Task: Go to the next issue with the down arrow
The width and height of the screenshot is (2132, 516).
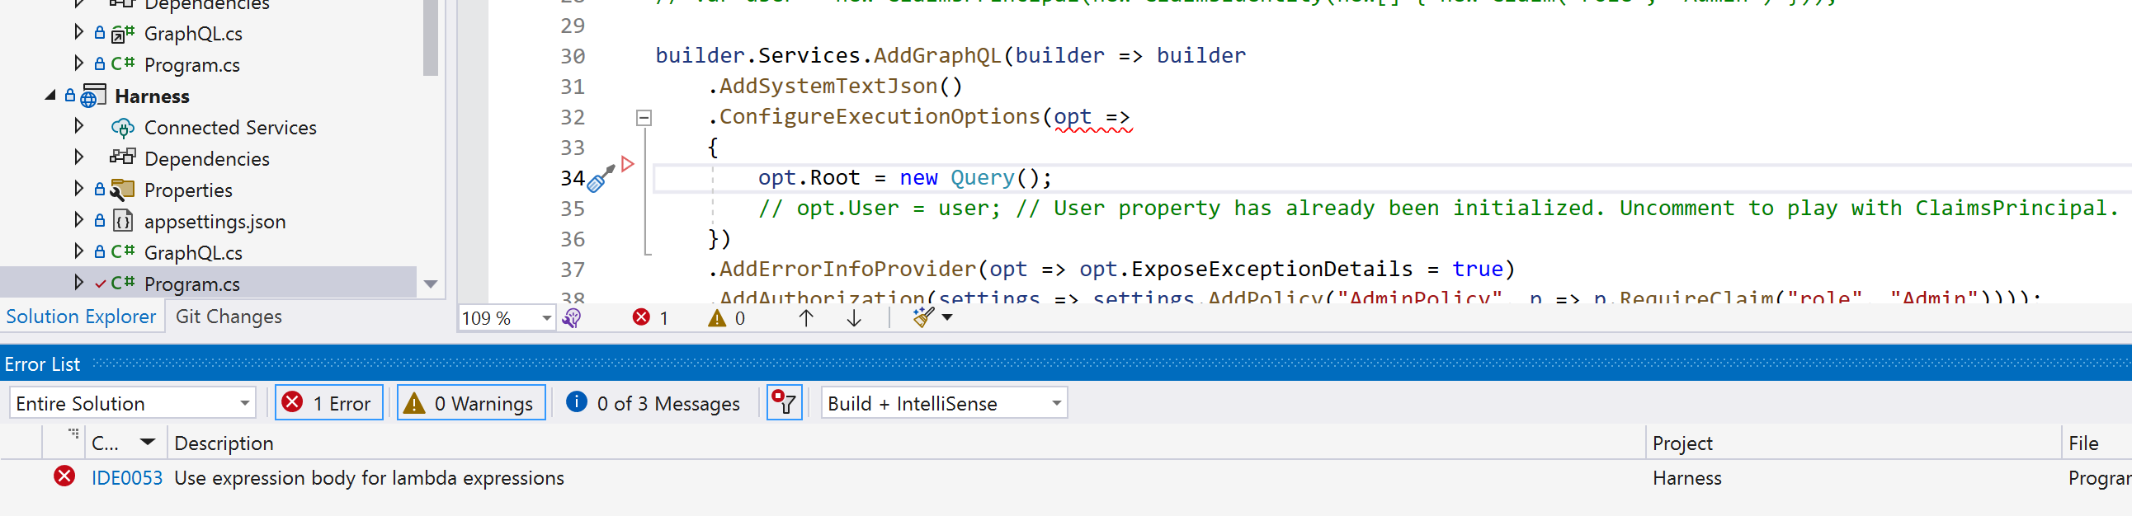Action: [853, 318]
